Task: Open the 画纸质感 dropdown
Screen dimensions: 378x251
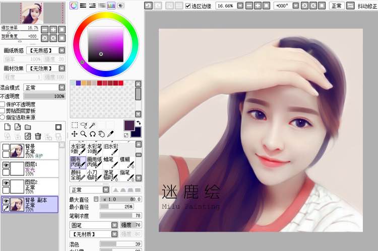Action: (61, 50)
